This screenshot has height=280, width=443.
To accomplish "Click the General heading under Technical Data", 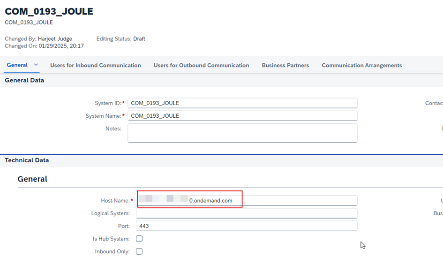I will point(32,179).
